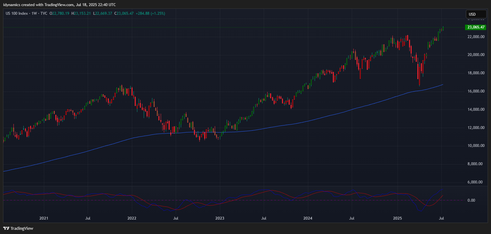Click the Jul label after 2025

[x=441, y=219]
